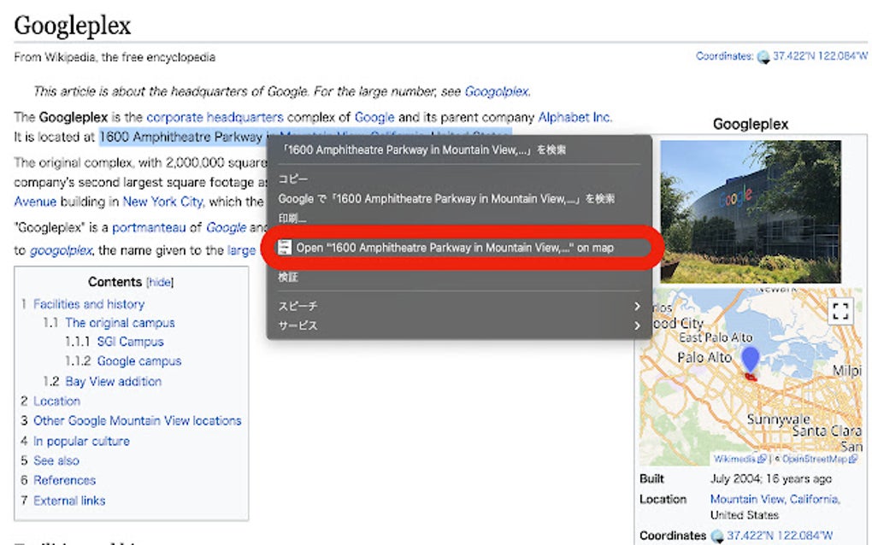
Task: Open the corporate headquarters link
Action: coord(215,117)
